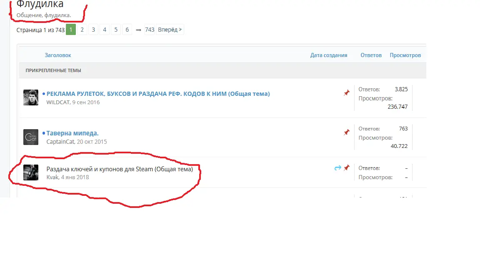Sort by Заголовок column
This screenshot has height=270, width=480.
[58, 55]
